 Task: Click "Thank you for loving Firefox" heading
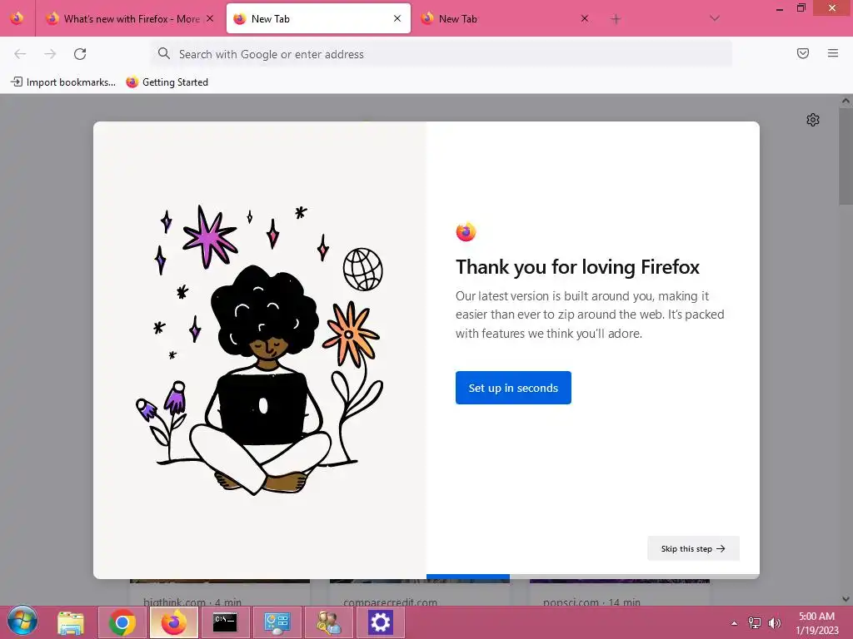(x=577, y=267)
